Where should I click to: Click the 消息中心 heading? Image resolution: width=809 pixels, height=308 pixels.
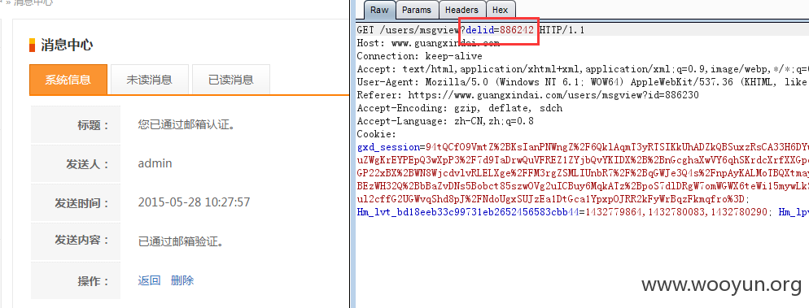[x=67, y=45]
